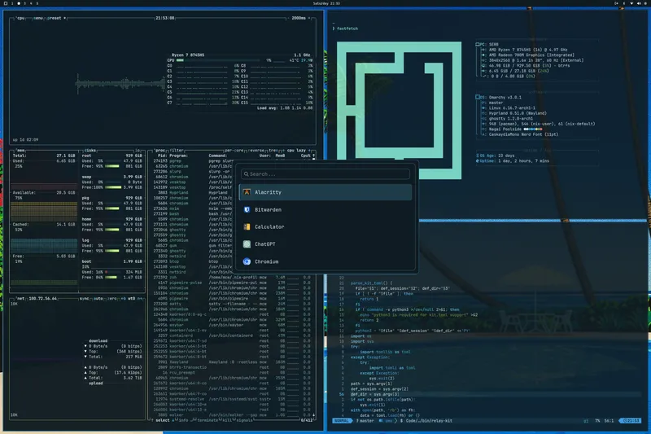
Task: Toggle the btop disks view
Action: coord(90,151)
